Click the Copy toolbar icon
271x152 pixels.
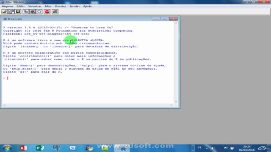26,12
